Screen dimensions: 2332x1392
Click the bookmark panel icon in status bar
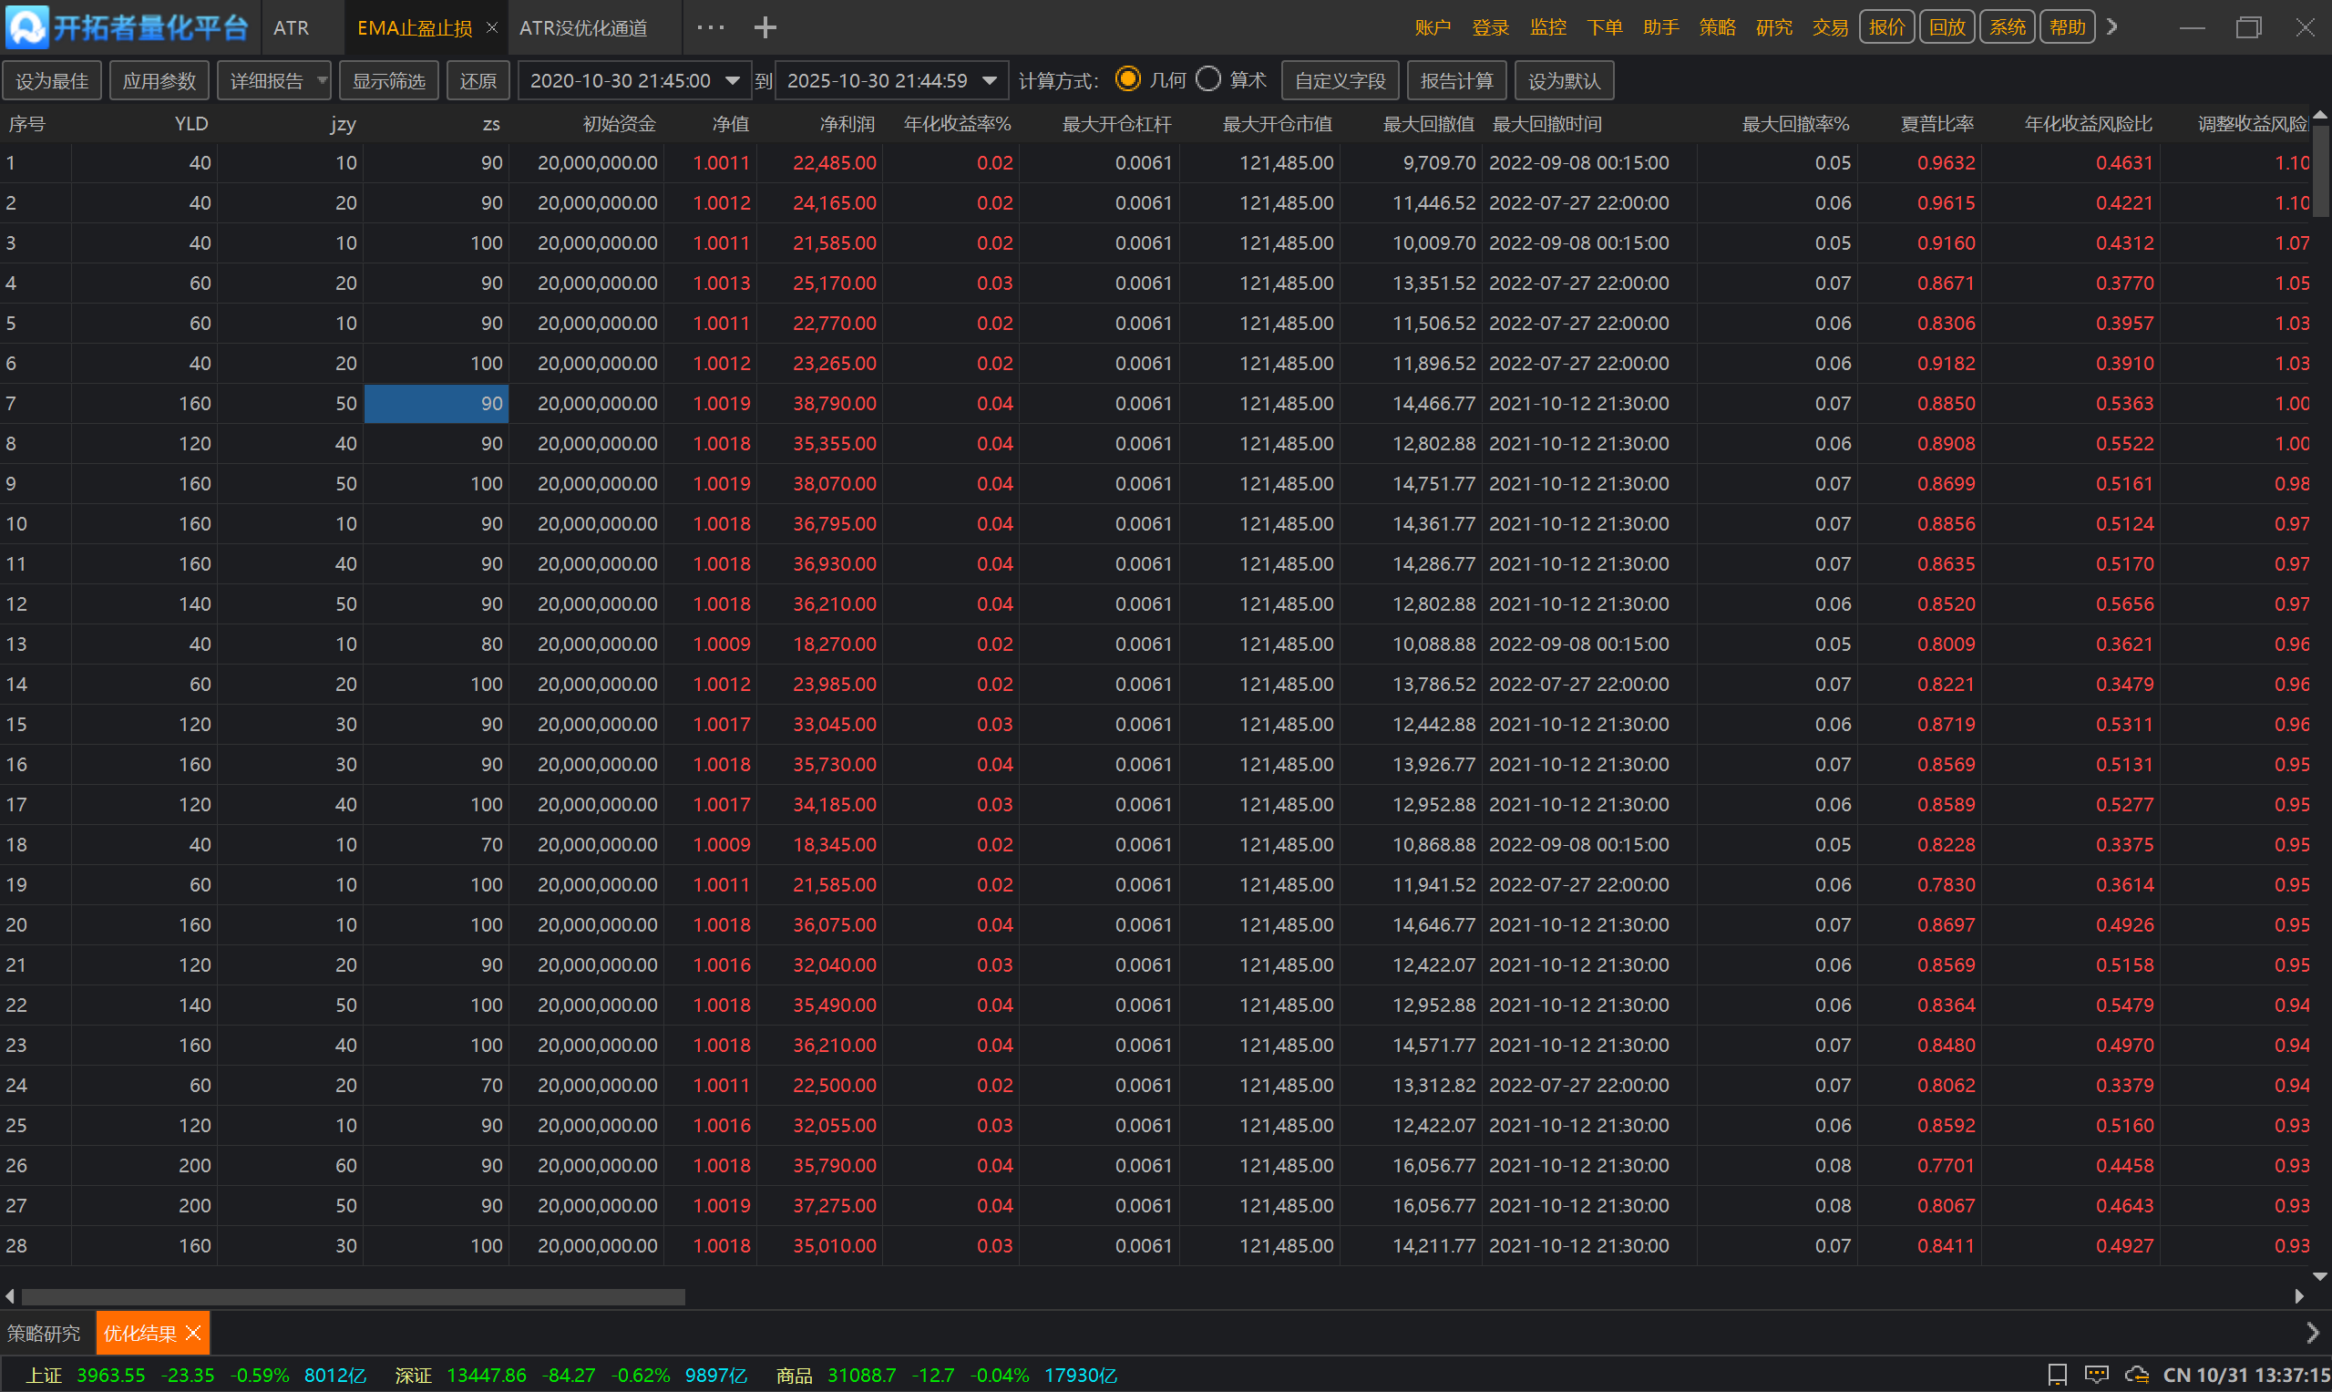(x=2058, y=1375)
